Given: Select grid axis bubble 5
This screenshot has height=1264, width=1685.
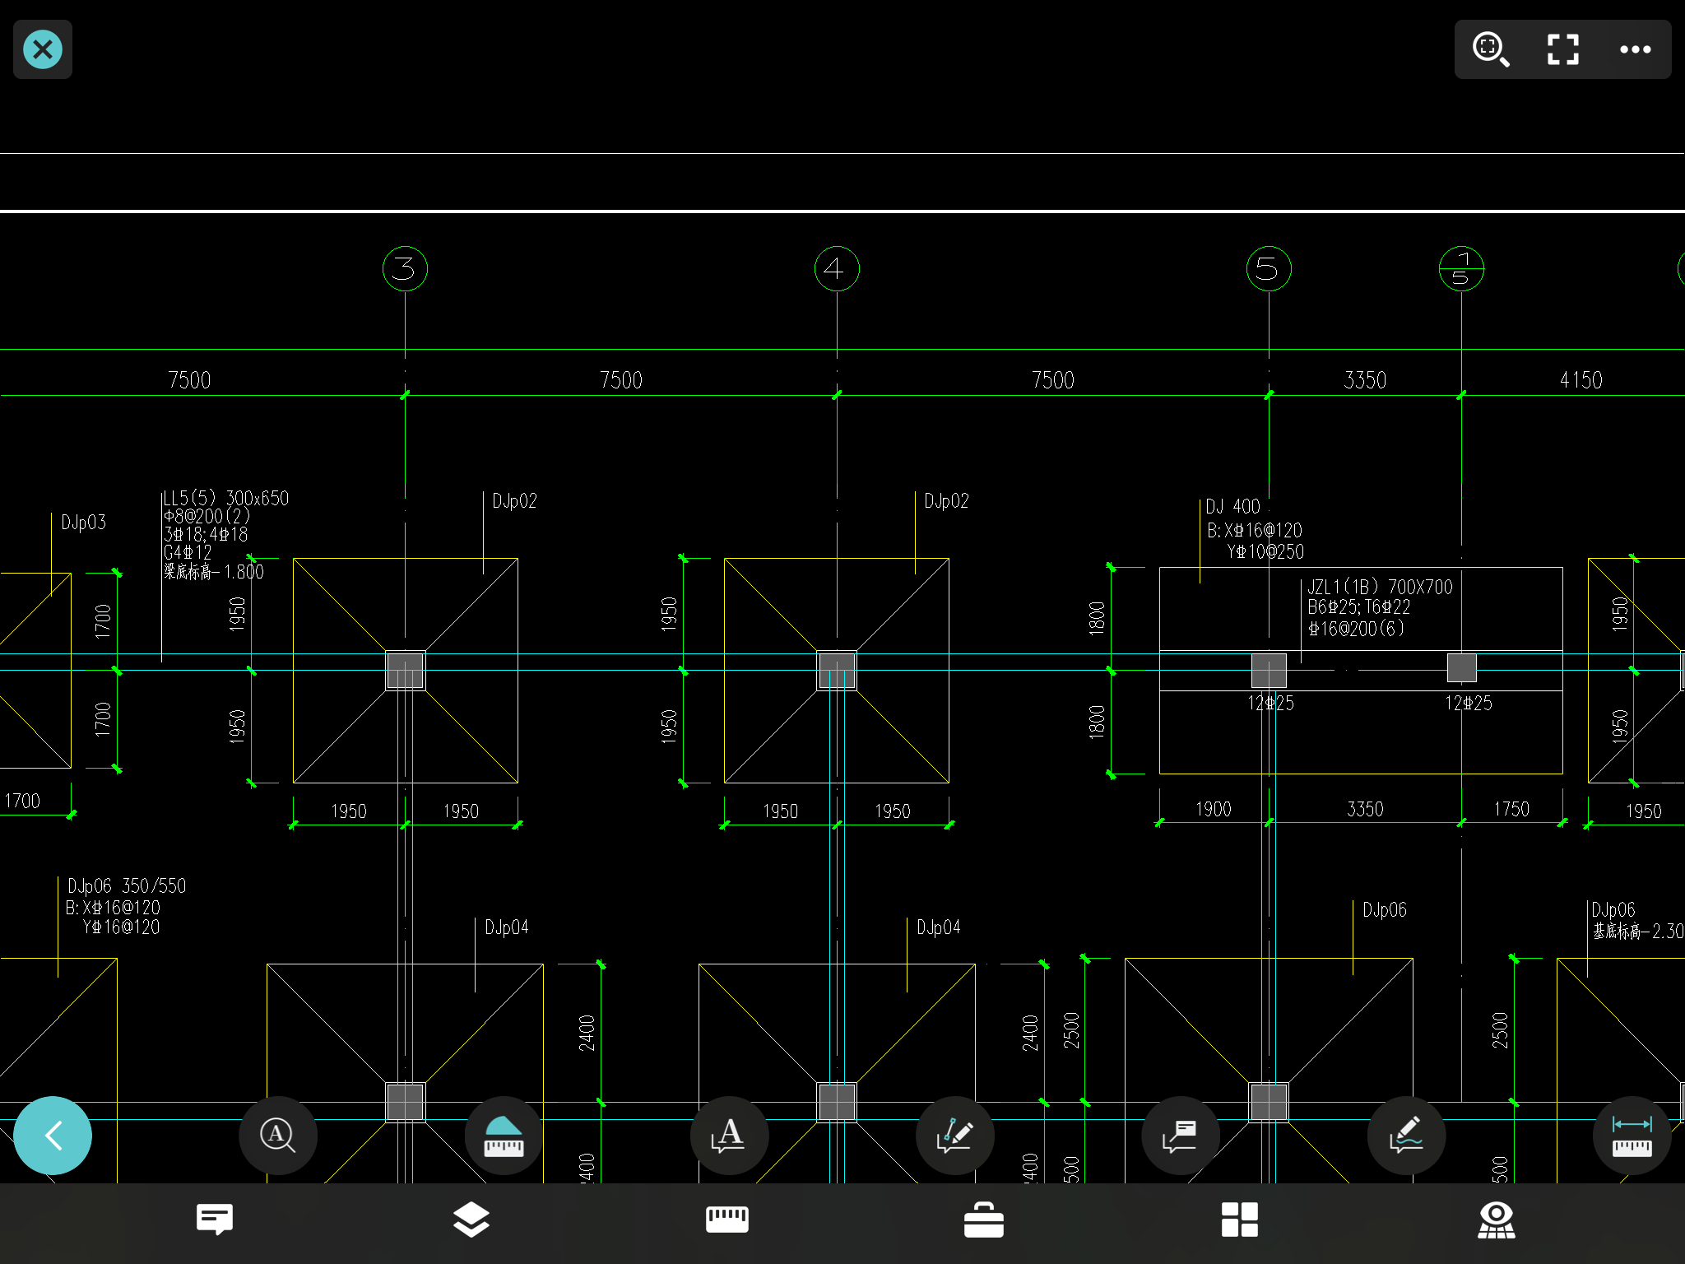Looking at the screenshot, I should (1269, 268).
